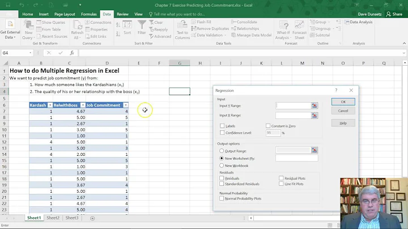Sort ascending A to Z
The width and height of the screenshot is (408, 229).
tap(118, 26)
